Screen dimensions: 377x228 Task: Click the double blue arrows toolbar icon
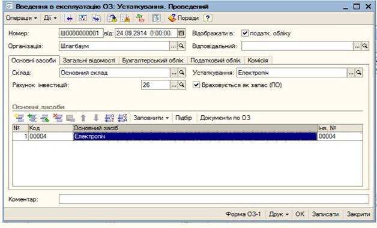(97, 18)
